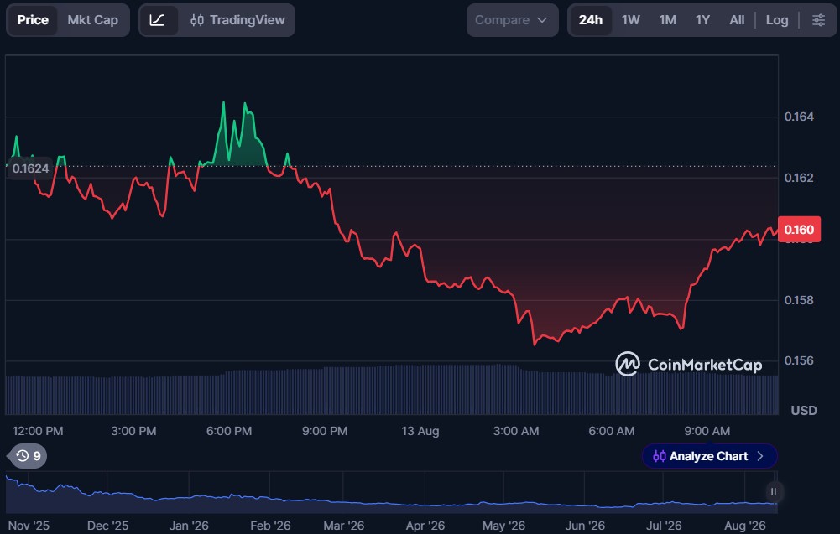The height and width of the screenshot is (534, 840).
Task: Click the 0.158 axis value
Action: (x=799, y=300)
